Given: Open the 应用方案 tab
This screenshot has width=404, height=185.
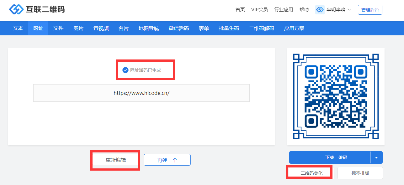Looking at the screenshot, I should [x=294, y=28].
